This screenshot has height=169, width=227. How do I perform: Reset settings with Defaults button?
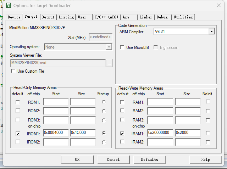[x=150, y=159]
